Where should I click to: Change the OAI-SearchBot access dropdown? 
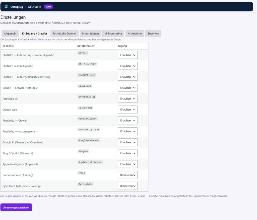[x=128, y=66]
